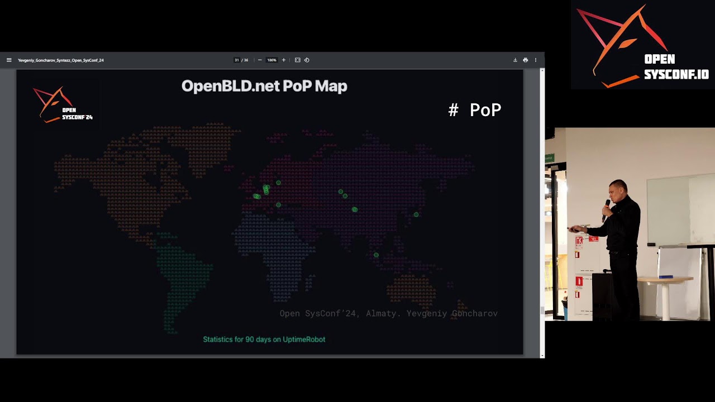The height and width of the screenshot is (402, 715).
Task: Click the fit to page icon
Action: (x=298, y=60)
